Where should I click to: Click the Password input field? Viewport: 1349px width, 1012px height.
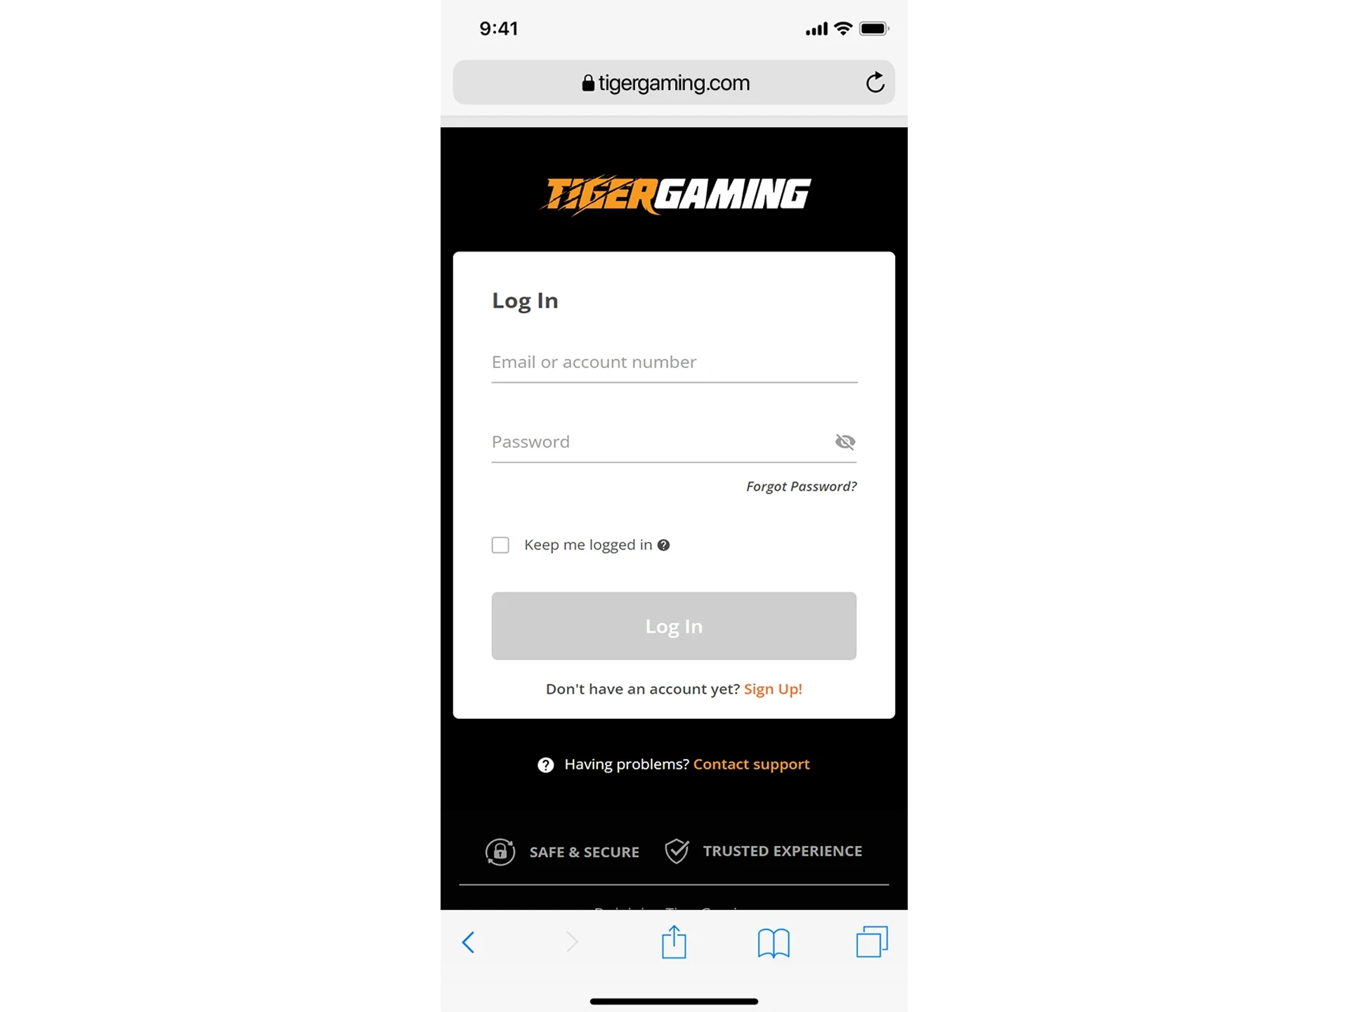click(x=673, y=441)
